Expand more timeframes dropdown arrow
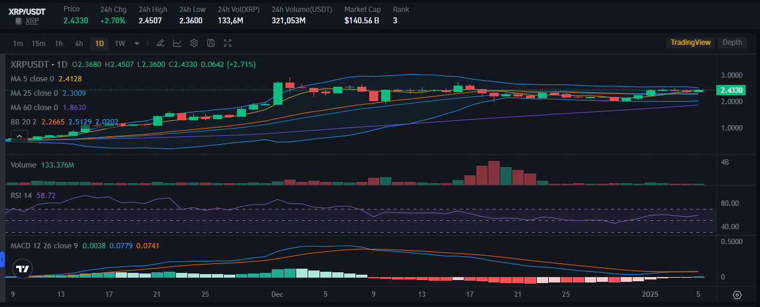This screenshot has height=307, width=760. [137, 43]
